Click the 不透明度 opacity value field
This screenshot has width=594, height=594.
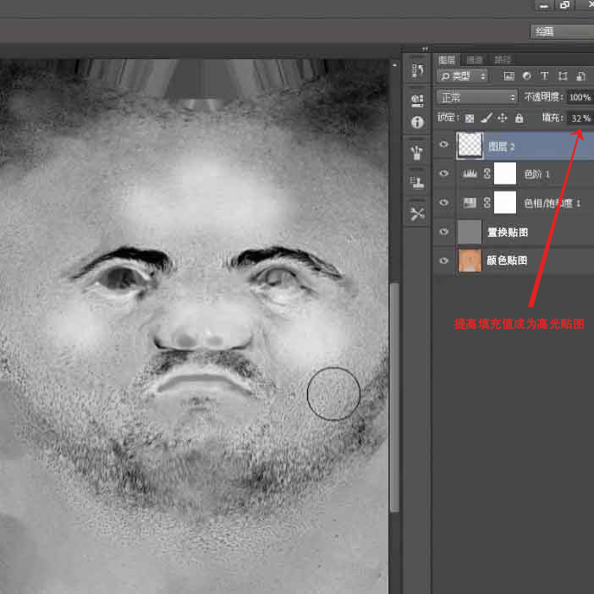[580, 97]
